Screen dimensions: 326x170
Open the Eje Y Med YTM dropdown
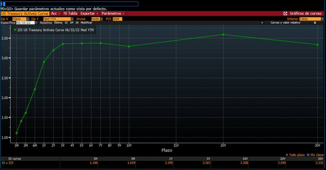pos(72,19)
